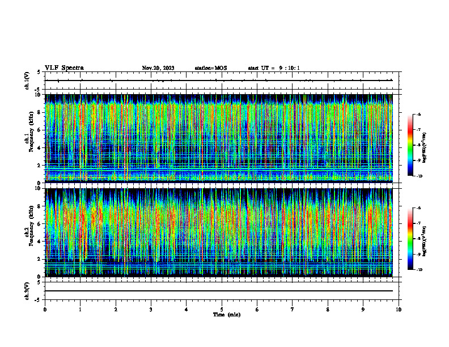Click the "-10" value on ch.1 colorbar

[419, 176]
